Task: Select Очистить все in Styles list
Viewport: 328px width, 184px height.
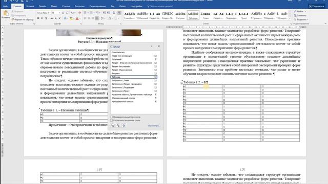Action: pos(134,52)
